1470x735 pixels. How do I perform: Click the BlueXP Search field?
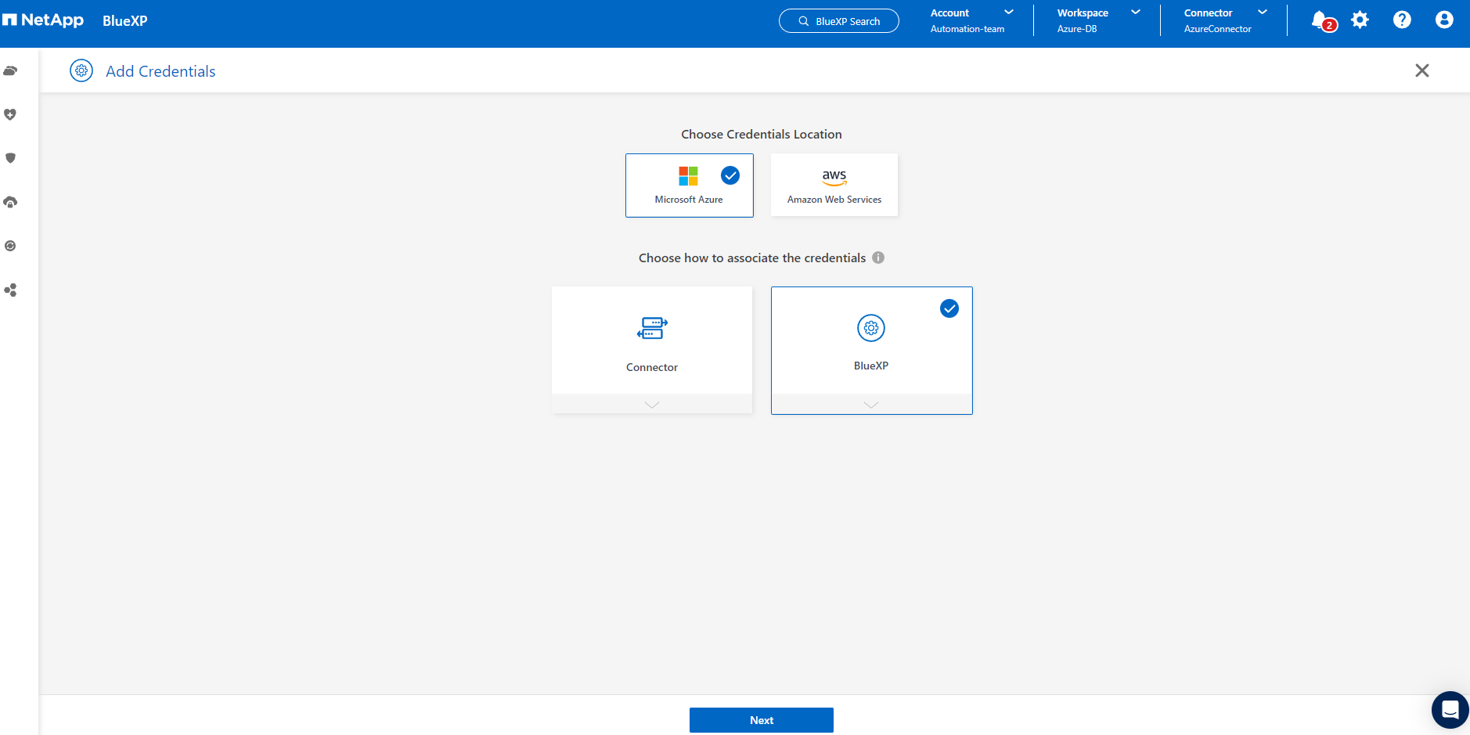coord(839,21)
